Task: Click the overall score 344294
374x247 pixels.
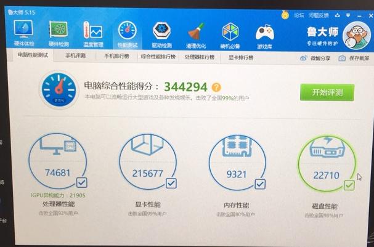Action: (185, 87)
